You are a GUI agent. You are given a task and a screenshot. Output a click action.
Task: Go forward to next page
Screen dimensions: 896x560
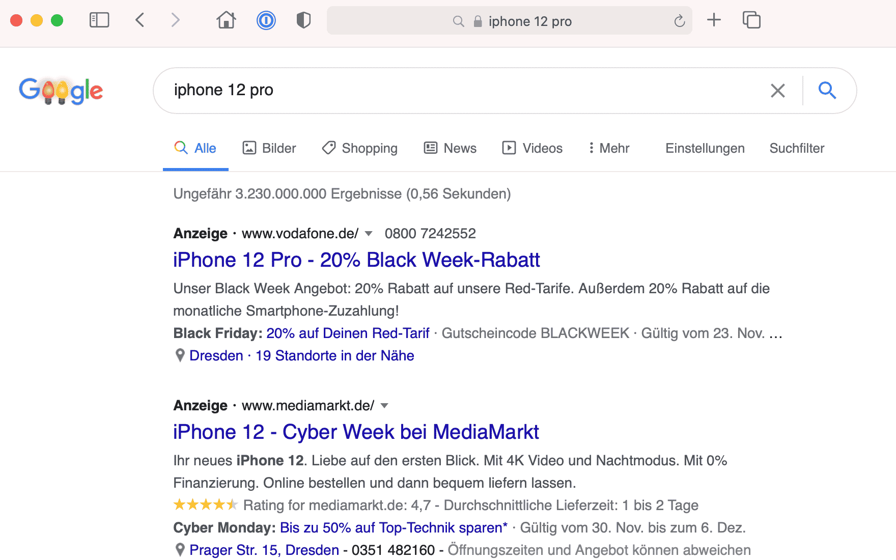(x=176, y=20)
